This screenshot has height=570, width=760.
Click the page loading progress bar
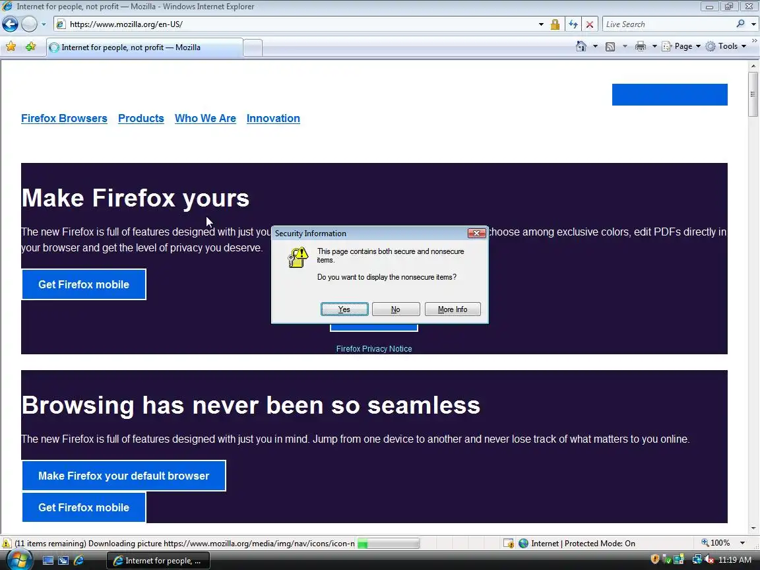point(388,544)
